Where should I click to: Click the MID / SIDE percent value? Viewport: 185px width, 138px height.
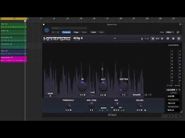pyautogui.click(x=91, y=110)
